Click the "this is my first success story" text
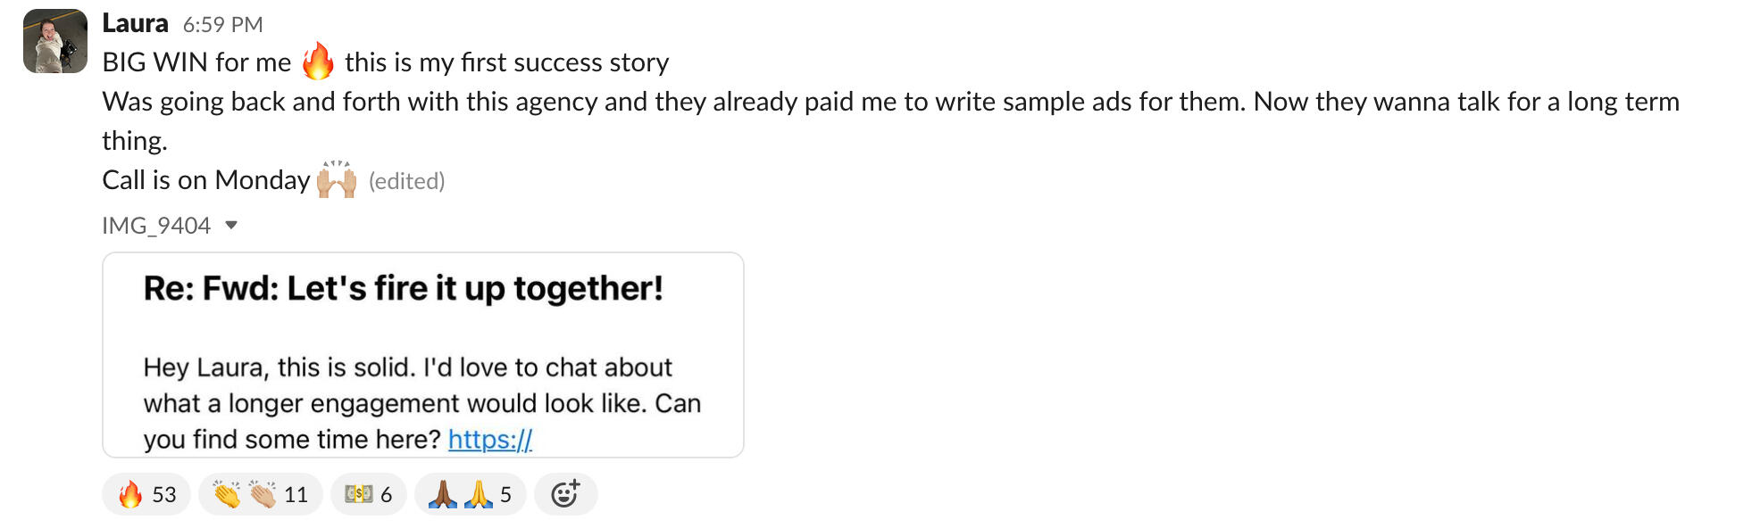This screenshot has width=1752, height=528. click(506, 62)
